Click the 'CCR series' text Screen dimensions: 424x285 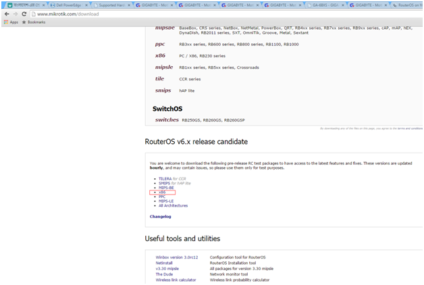(190, 79)
